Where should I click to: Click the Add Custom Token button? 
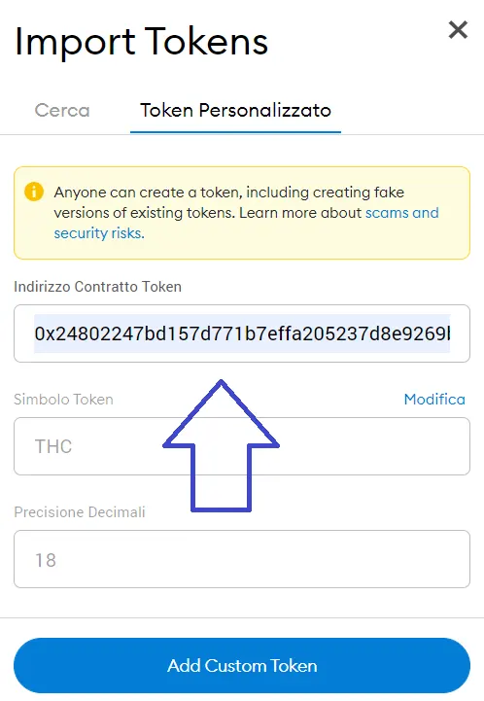(x=242, y=666)
